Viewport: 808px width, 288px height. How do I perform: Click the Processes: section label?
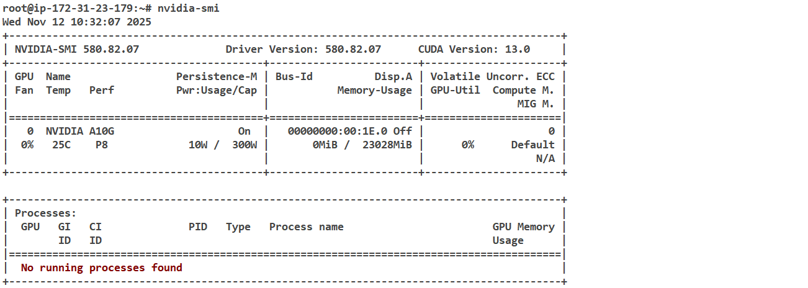pyautogui.click(x=45, y=213)
